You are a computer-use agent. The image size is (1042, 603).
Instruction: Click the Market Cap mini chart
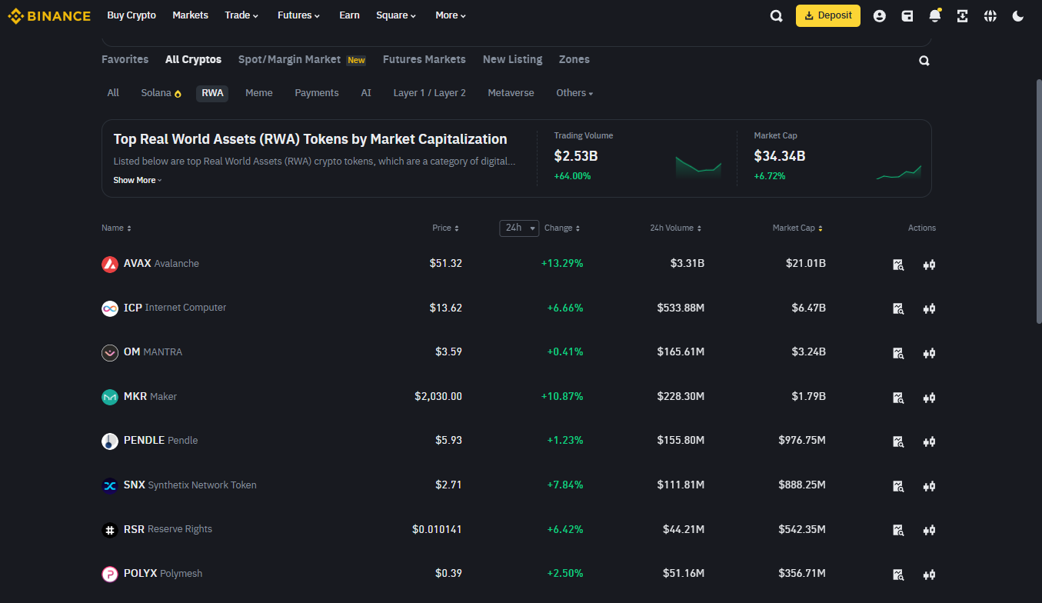pos(898,172)
